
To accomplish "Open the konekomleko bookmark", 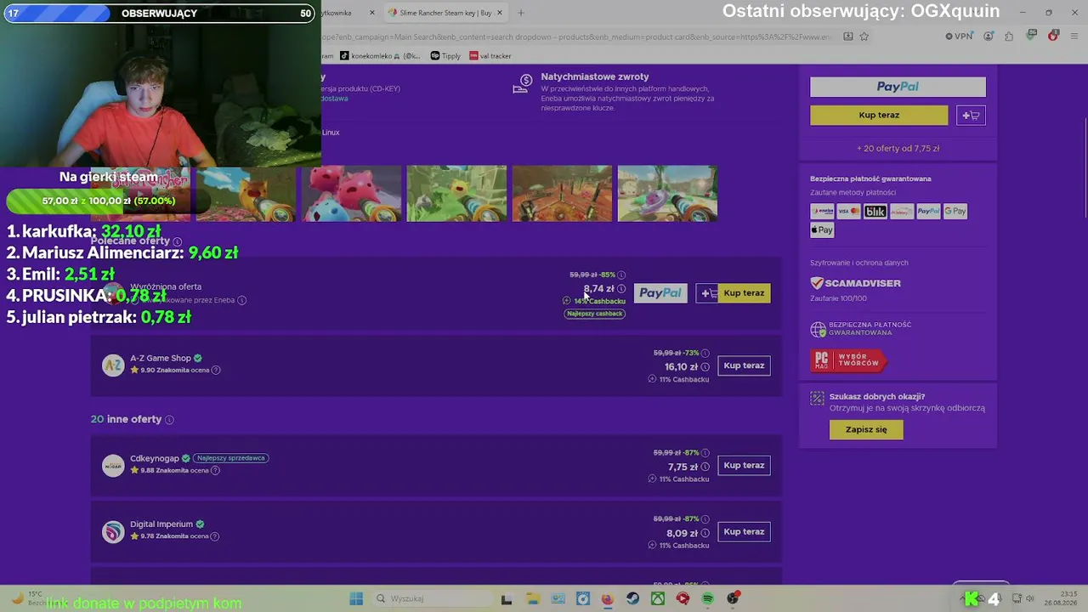I will click(x=381, y=56).
